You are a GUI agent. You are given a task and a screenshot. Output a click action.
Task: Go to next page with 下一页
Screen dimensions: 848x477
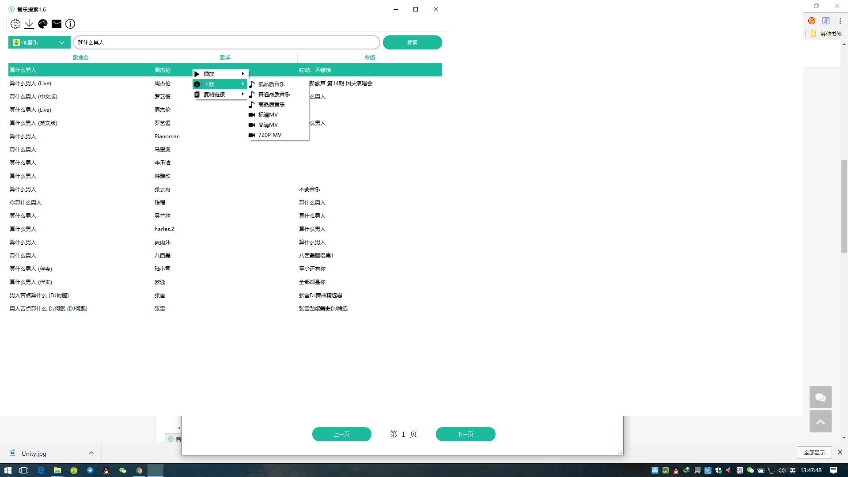[x=466, y=434]
